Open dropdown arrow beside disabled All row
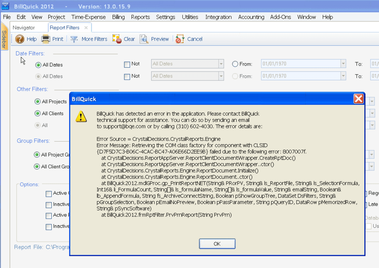Viewport: 379px width, 268px height. [372, 125]
